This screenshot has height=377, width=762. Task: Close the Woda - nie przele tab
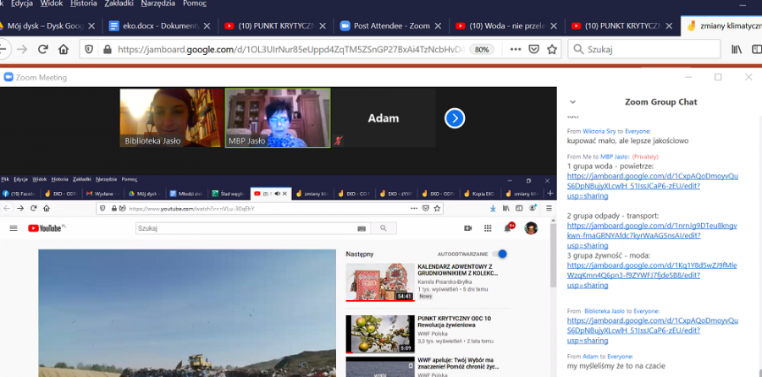tap(554, 26)
